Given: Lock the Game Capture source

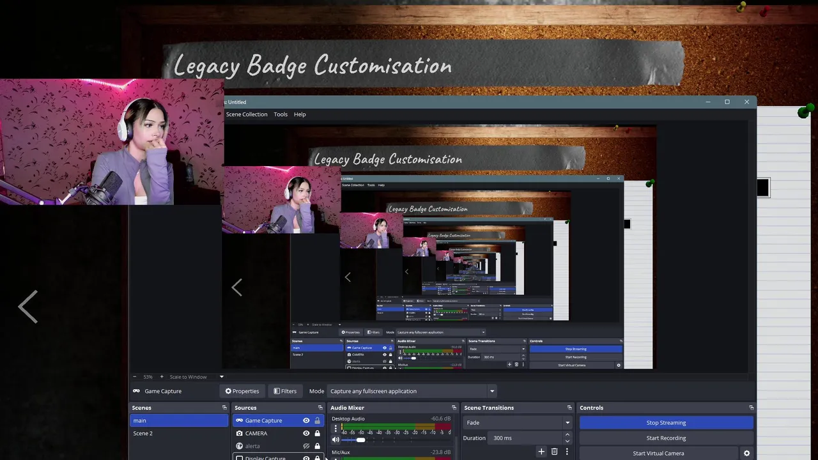Looking at the screenshot, I should 317,420.
